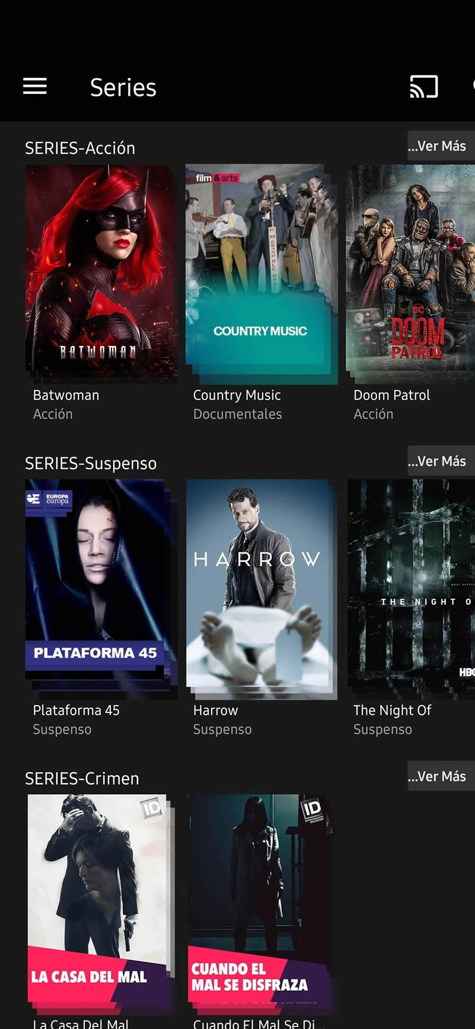Select the Harrow series poster
475x1029 pixels.
pos(262,589)
